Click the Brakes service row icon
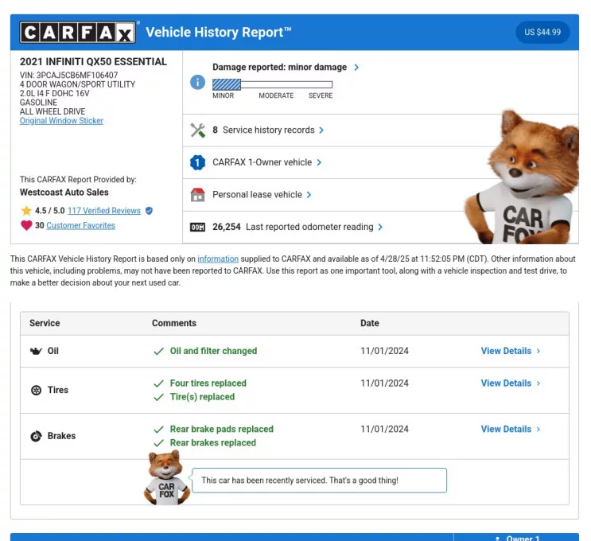Viewport: 591px width, 541px height. coord(36,436)
